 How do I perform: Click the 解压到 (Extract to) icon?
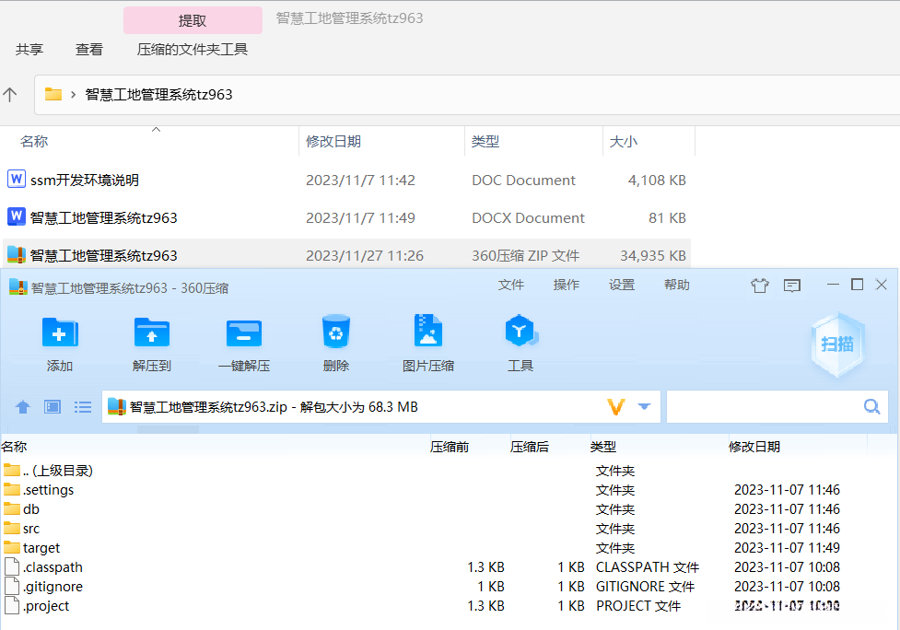[151, 332]
